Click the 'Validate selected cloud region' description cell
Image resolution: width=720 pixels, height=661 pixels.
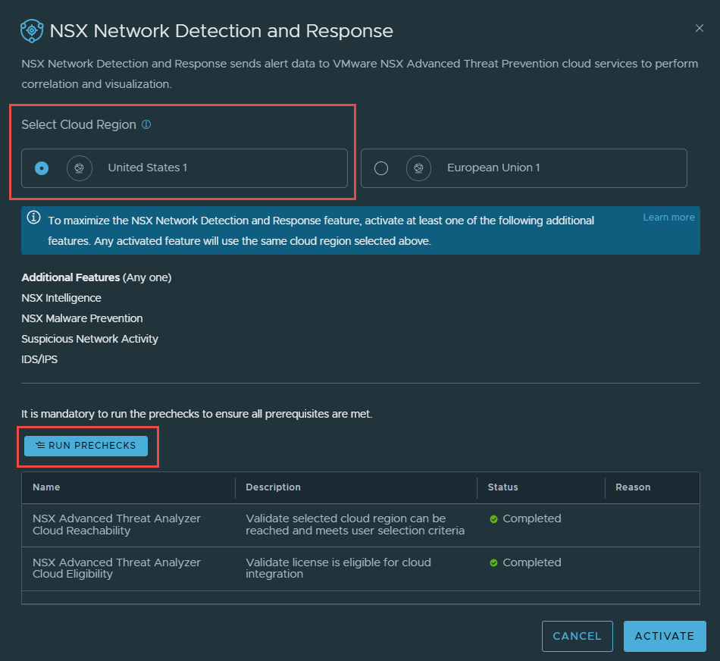tap(355, 525)
